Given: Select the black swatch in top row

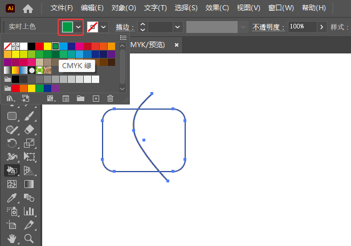Looking at the screenshot, I should (x=31, y=46).
